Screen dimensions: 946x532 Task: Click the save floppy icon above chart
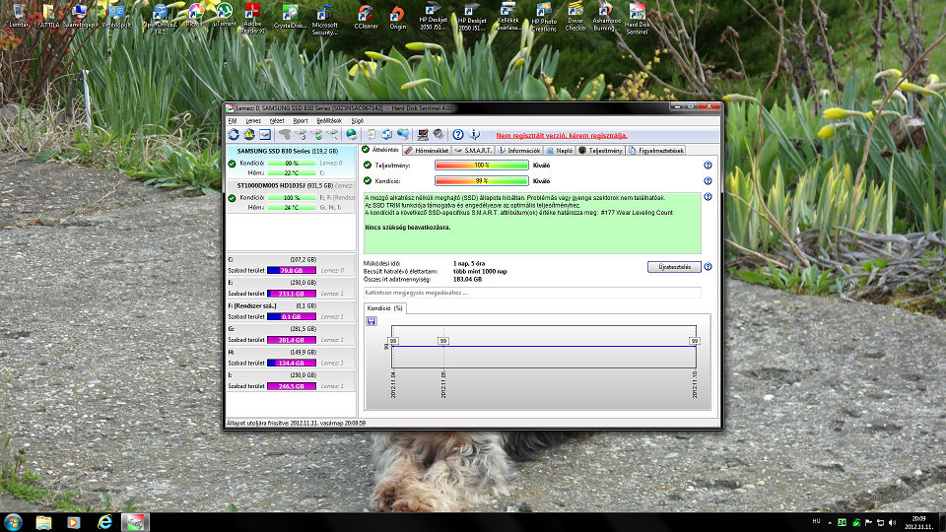coord(372,321)
